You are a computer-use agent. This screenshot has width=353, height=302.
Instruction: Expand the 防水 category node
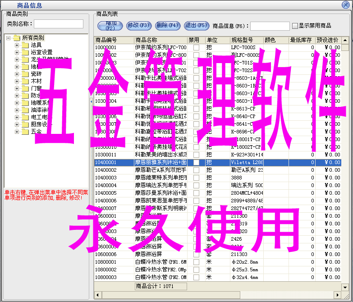pos(17,96)
